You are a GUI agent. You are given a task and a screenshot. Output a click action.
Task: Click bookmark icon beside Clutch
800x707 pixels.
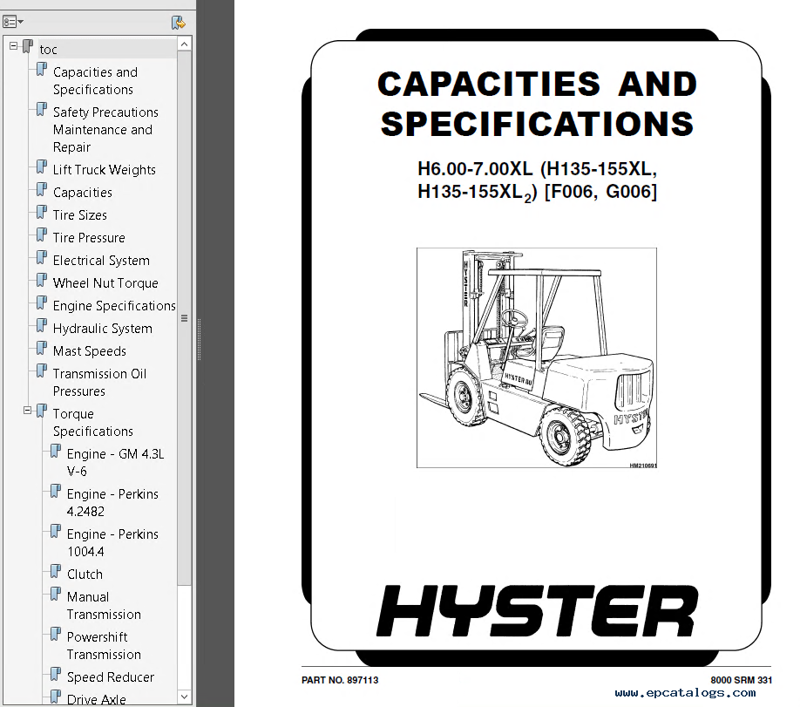pos(56,571)
